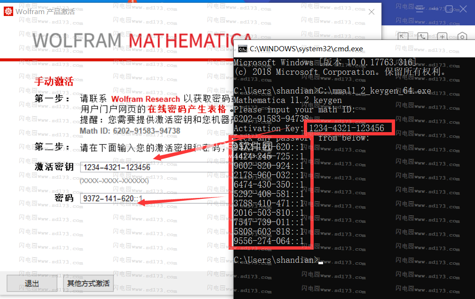The image size is (475, 299).
Task: Maximize the blue background window
Action: pos(449,9)
